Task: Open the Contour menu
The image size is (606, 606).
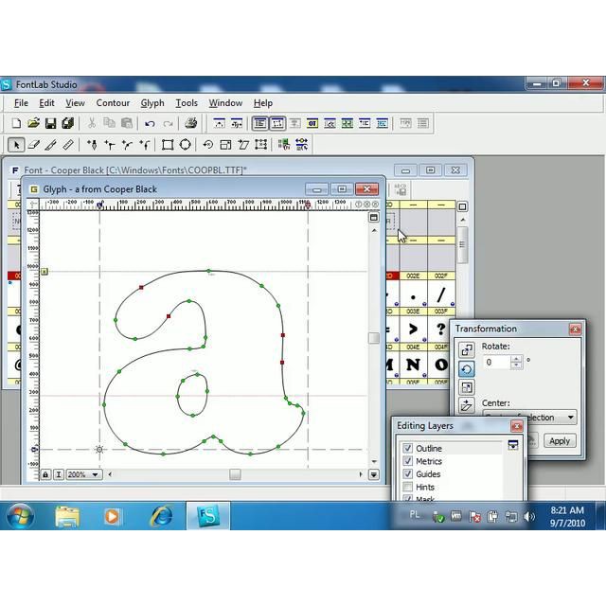Action: click(x=113, y=103)
